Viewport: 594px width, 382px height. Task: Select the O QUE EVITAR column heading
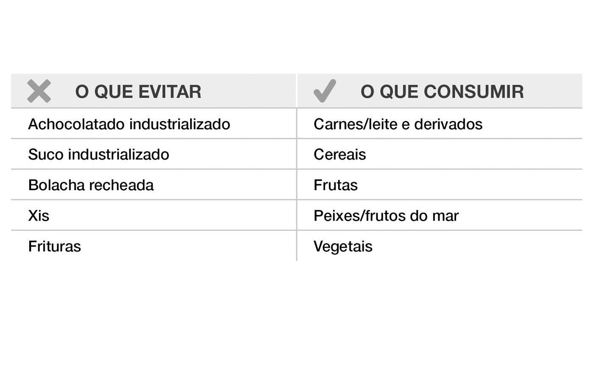[138, 92]
